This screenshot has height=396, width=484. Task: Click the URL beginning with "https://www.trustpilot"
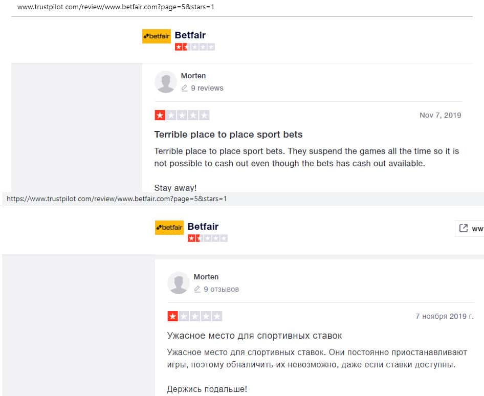(117, 199)
